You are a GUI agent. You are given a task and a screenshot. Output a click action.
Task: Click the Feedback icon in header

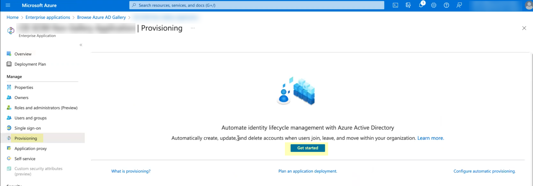point(459,5)
